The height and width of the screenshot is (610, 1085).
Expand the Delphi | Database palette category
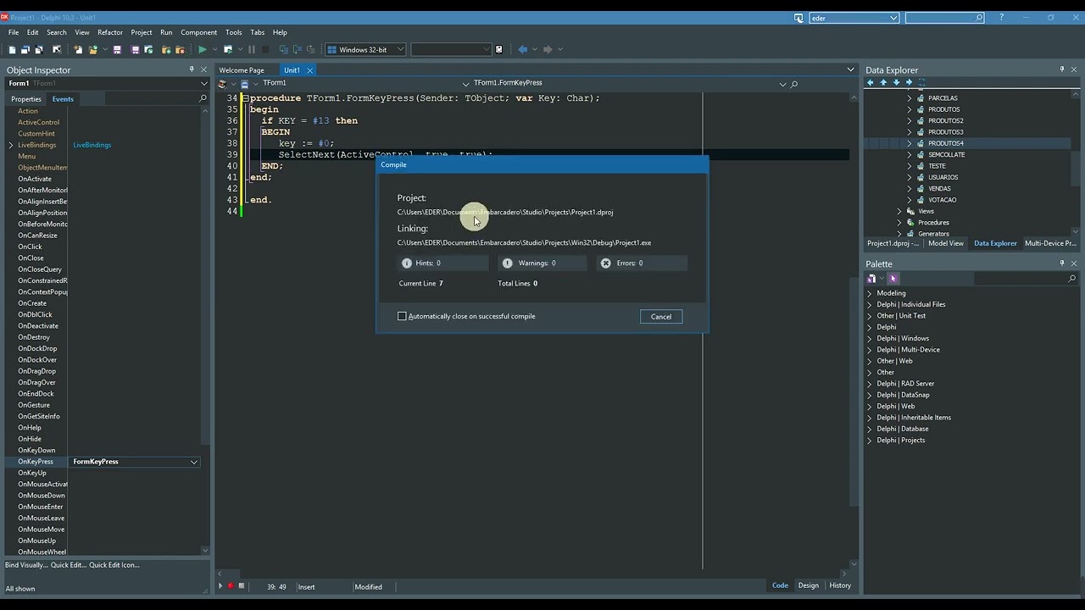tap(870, 429)
